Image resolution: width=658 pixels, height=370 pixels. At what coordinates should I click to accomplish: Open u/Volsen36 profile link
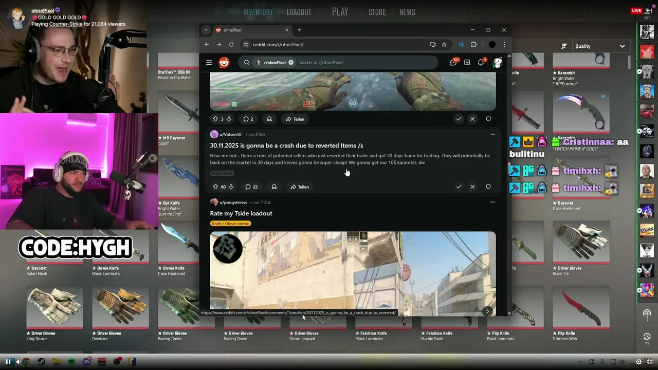(230, 135)
